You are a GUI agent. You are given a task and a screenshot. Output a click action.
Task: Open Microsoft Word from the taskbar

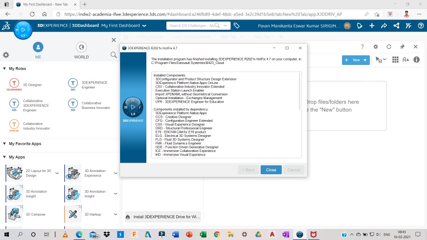click(175, 234)
